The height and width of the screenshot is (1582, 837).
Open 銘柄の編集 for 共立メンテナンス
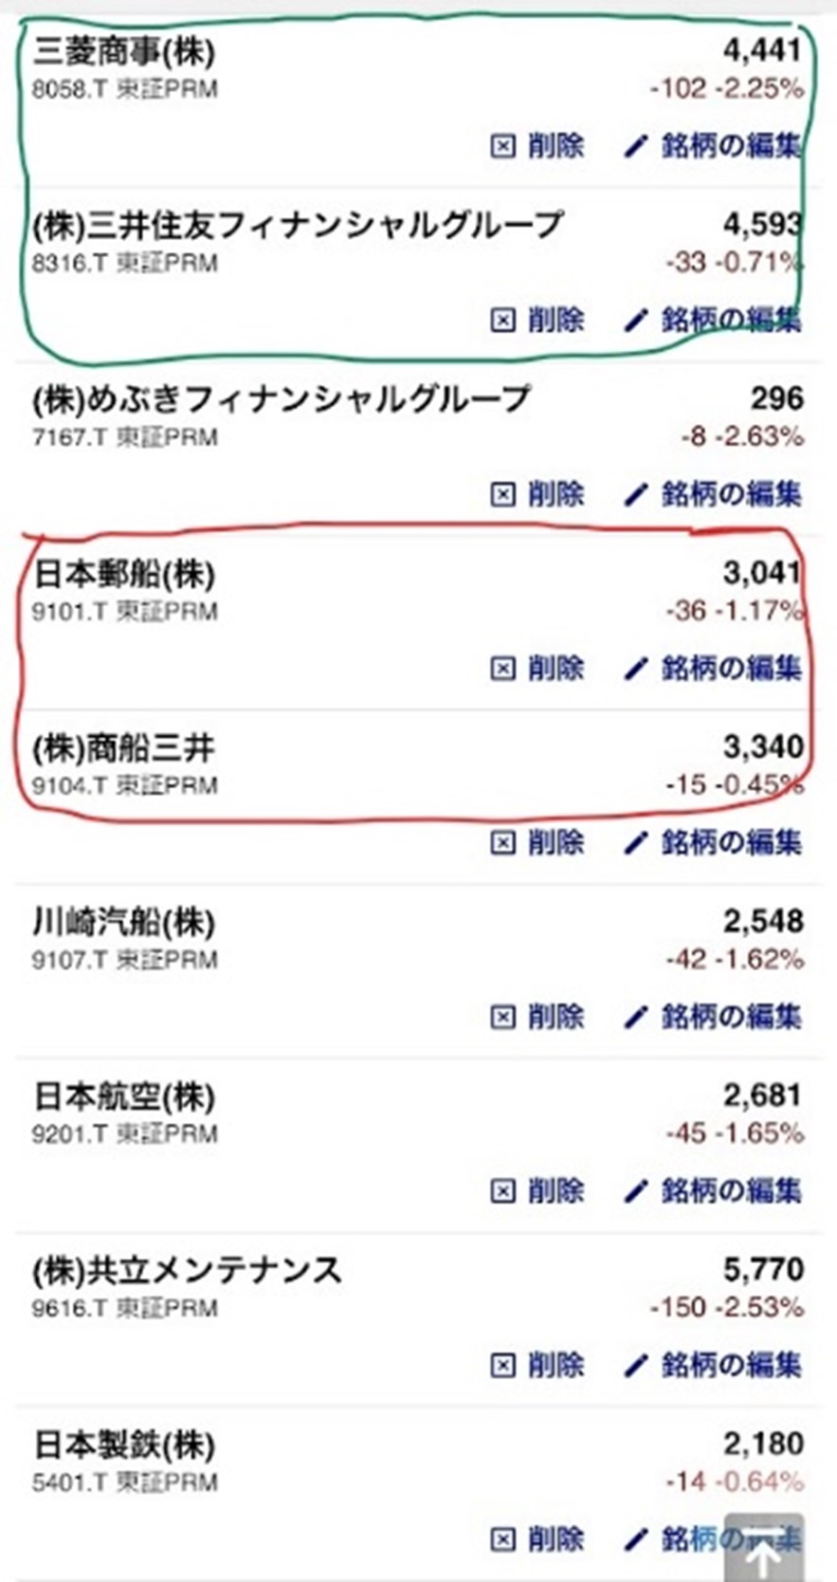point(730,1365)
